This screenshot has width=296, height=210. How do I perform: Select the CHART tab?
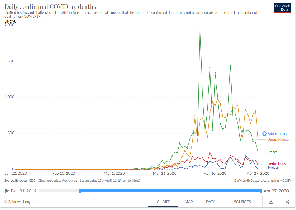click(x=163, y=202)
